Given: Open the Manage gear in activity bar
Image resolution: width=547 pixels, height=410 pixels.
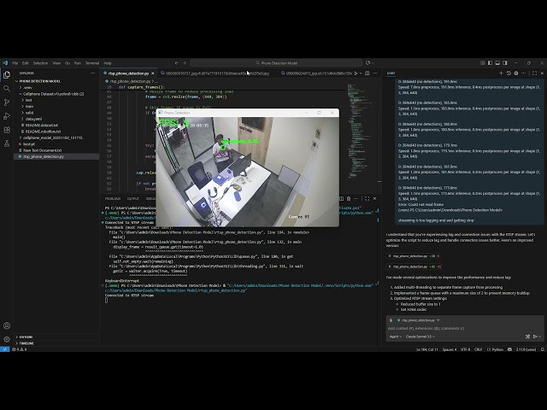Looking at the screenshot, I should tap(7, 339).
